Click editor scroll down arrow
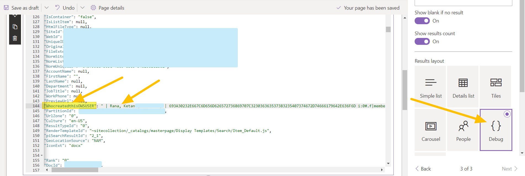This screenshot has height=176, width=525. click(388, 164)
